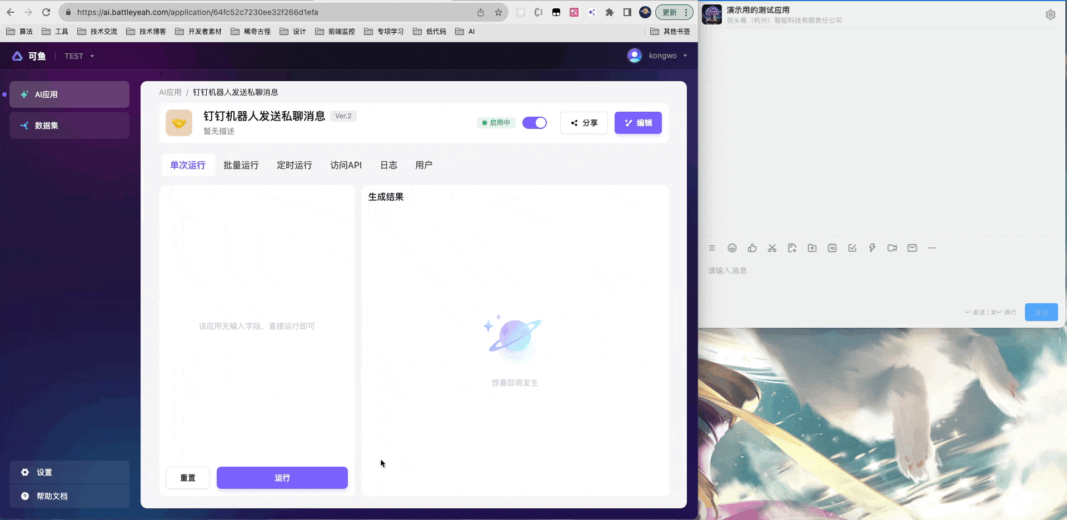Switch to the 日志 tab

click(x=388, y=165)
